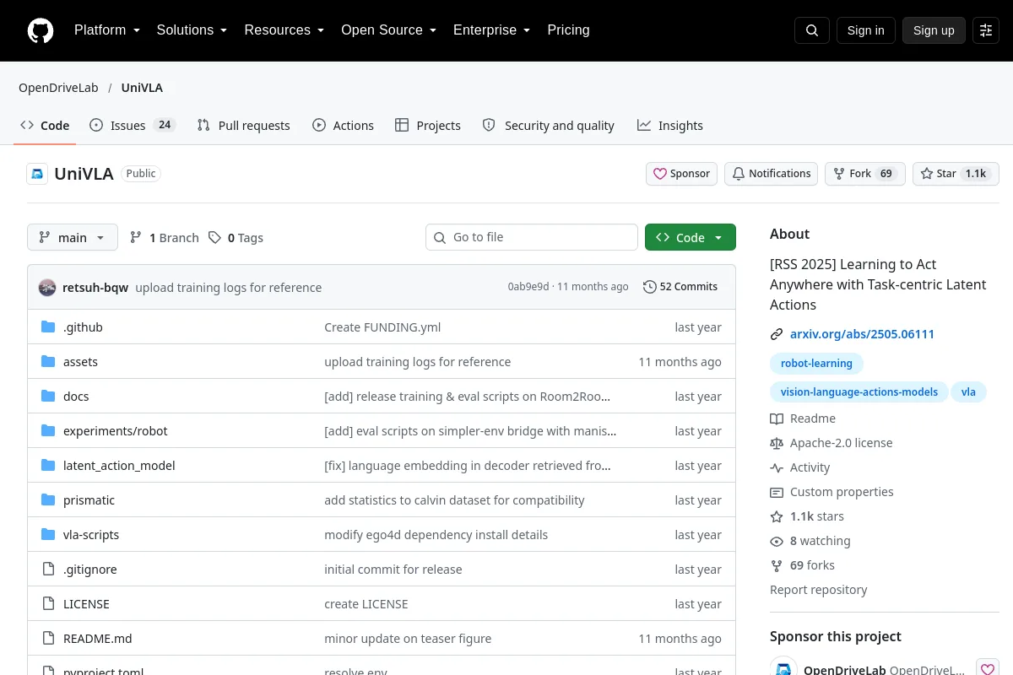Expand the Platform menu
The height and width of the screenshot is (675, 1013).
[106, 30]
